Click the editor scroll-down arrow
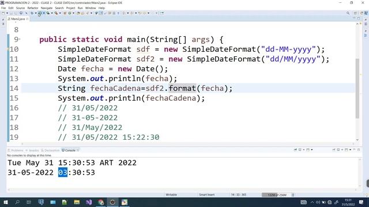The width and height of the screenshot is (369, 207). pos(357,140)
